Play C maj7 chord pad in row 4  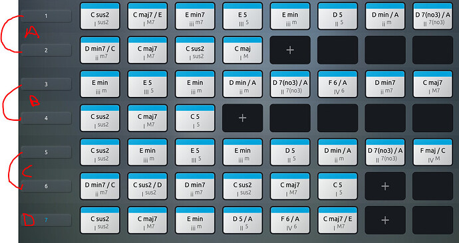[x=148, y=118]
